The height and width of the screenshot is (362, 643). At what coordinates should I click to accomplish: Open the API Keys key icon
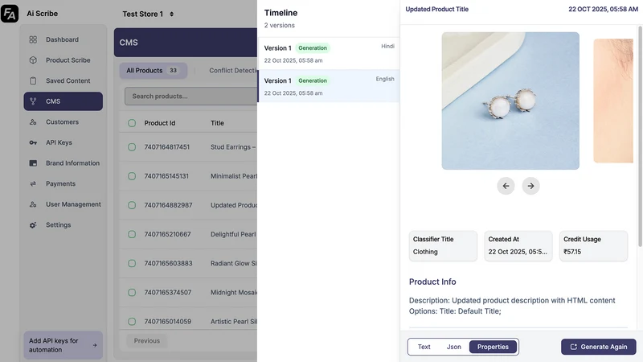point(33,142)
